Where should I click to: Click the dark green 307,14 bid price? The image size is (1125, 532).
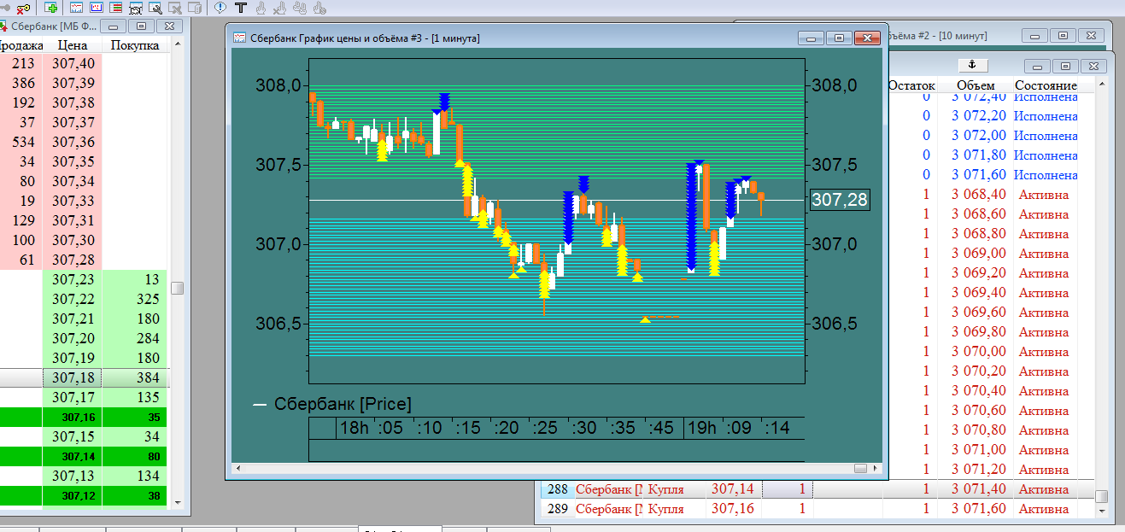coord(73,457)
